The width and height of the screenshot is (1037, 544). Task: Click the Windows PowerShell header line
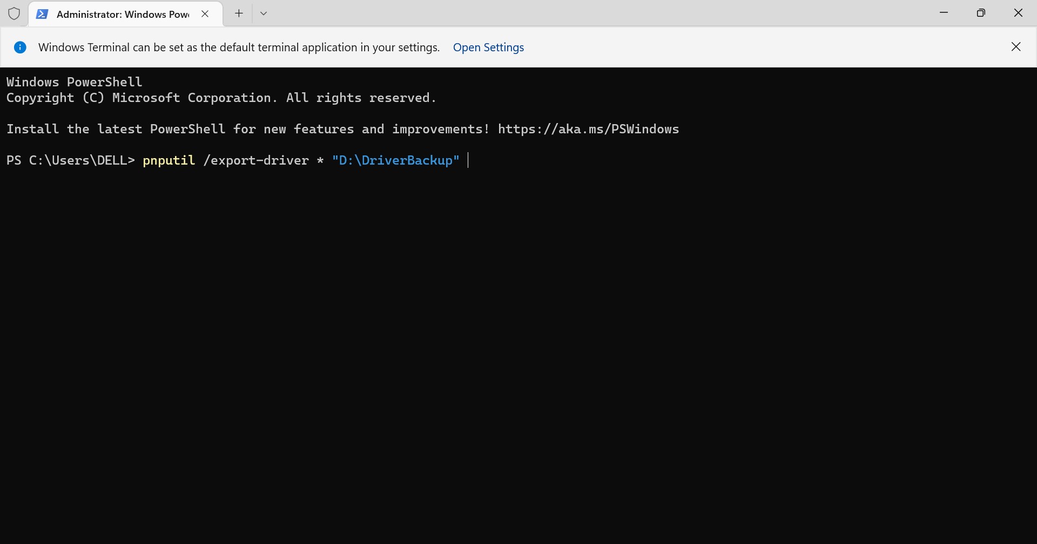point(75,82)
